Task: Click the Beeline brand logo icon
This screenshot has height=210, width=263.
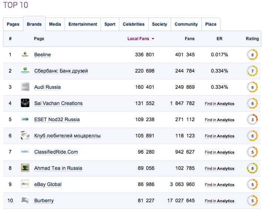Action: click(x=25, y=55)
